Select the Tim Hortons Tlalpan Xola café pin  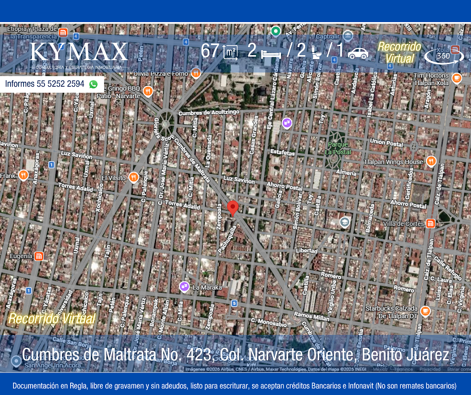tap(456, 78)
